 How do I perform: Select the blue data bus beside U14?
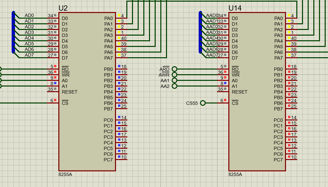click(200, 32)
